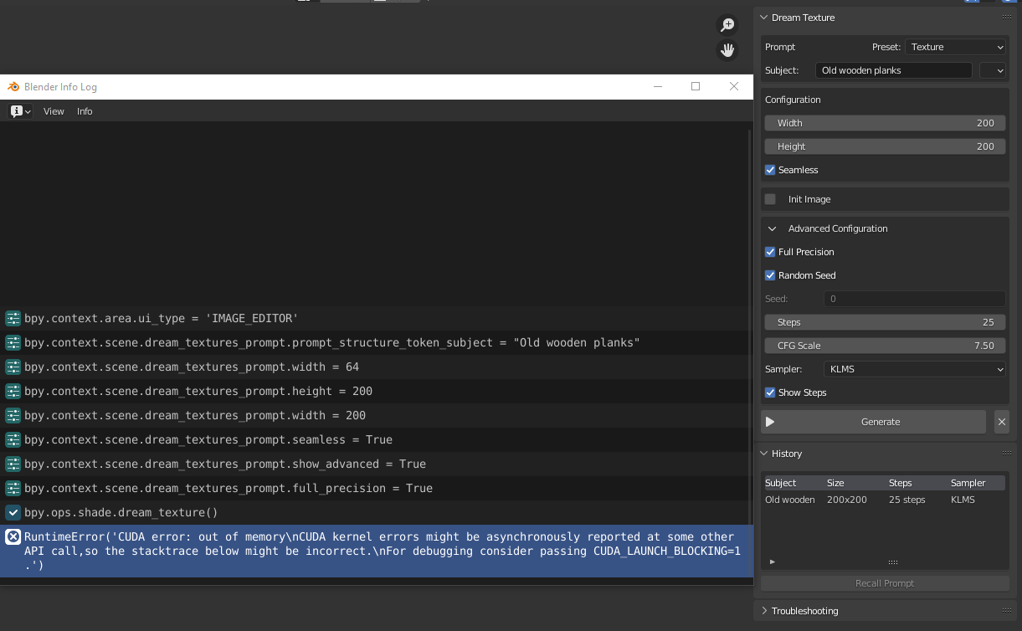Enable the Init Image checkbox
Image resolution: width=1022 pixels, height=631 pixels.
point(770,199)
